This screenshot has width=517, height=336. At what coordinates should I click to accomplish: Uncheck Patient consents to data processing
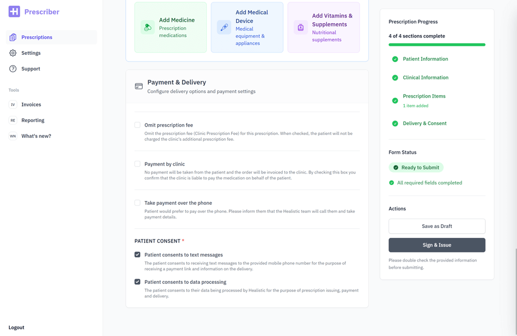click(x=138, y=282)
